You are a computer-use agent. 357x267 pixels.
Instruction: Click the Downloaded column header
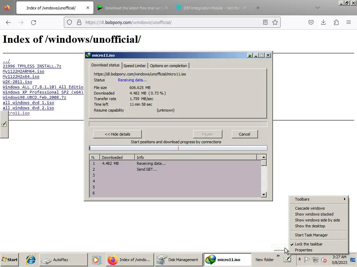(x=117, y=157)
